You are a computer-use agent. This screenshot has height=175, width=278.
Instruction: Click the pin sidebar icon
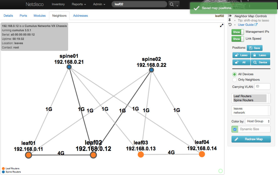(x=230, y=20)
